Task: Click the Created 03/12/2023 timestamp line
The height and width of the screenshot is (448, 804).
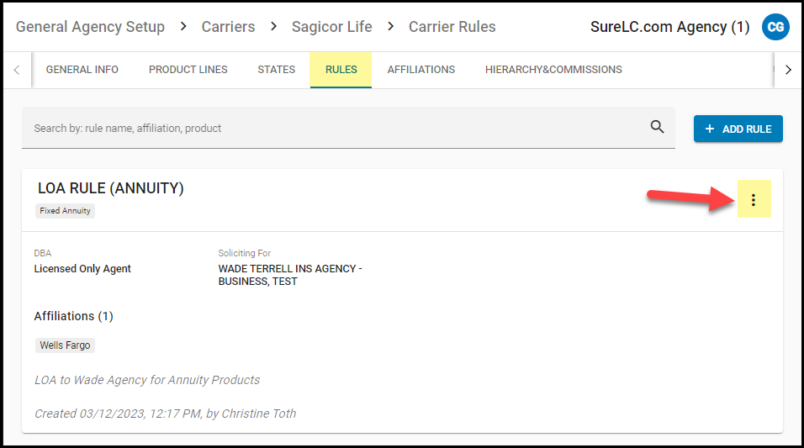Action: [x=165, y=414]
